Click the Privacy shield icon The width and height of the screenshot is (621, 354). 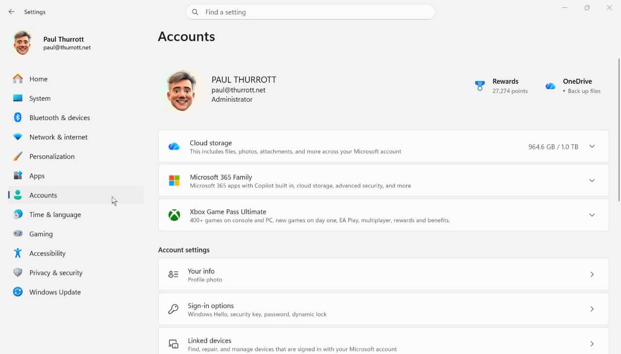coord(18,273)
